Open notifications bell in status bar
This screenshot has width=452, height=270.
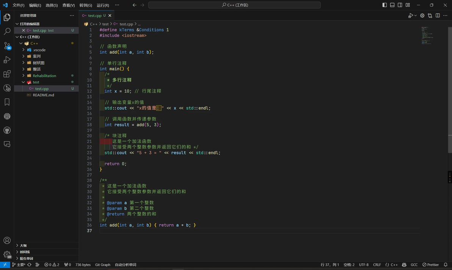coord(446,265)
